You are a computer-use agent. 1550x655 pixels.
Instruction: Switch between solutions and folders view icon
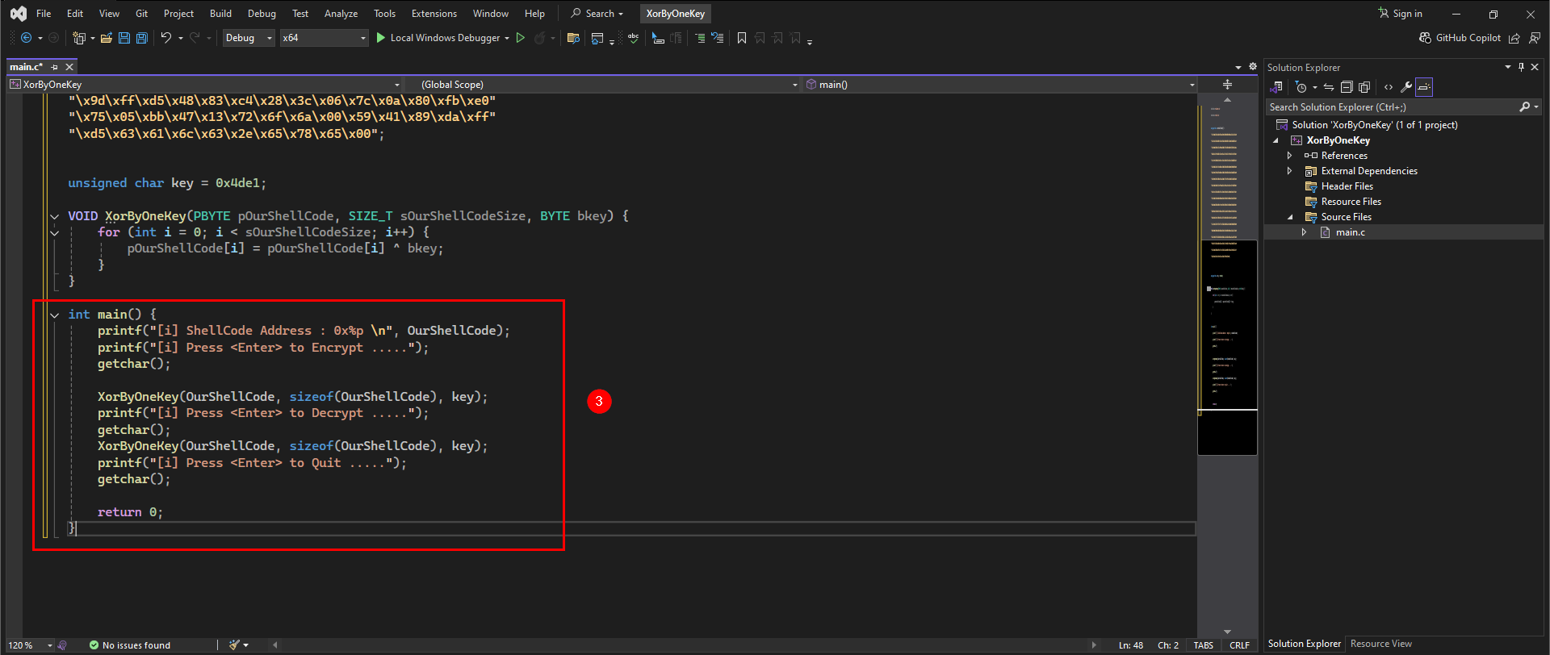click(x=1277, y=87)
